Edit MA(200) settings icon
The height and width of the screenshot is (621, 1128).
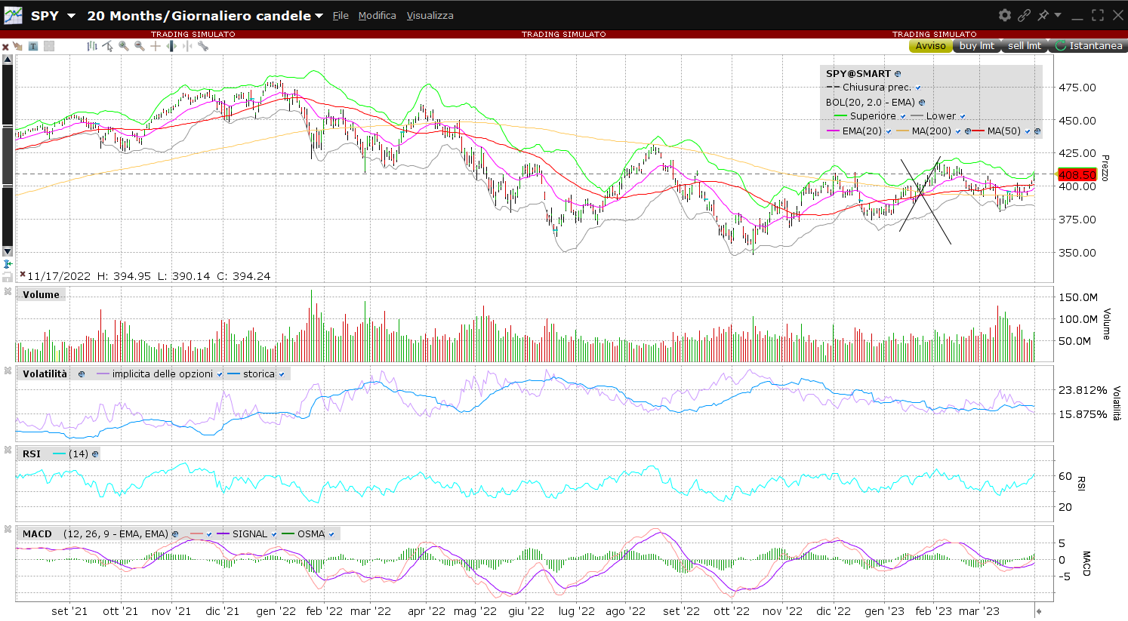tap(967, 131)
